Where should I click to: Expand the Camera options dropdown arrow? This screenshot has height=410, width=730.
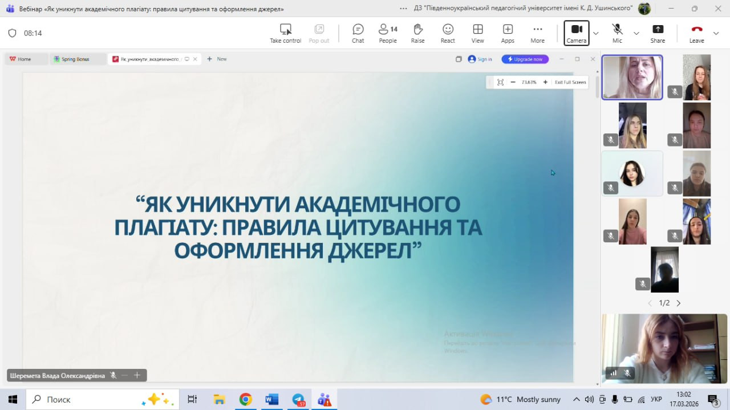click(x=596, y=33)
